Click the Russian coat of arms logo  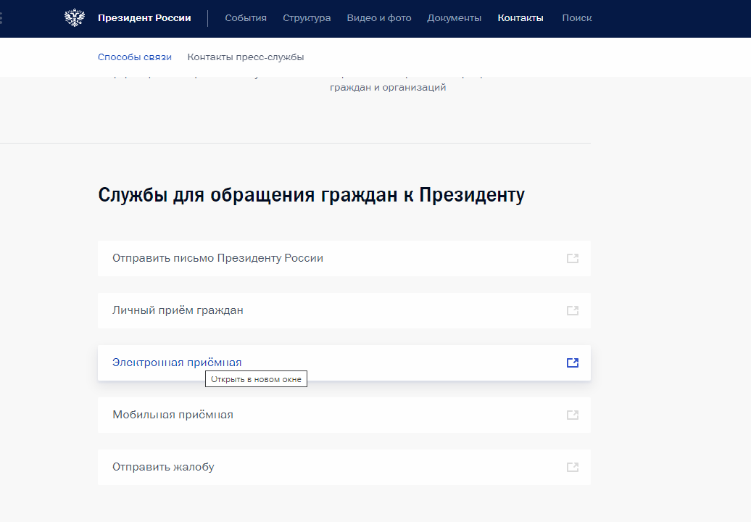click(74, 17)
